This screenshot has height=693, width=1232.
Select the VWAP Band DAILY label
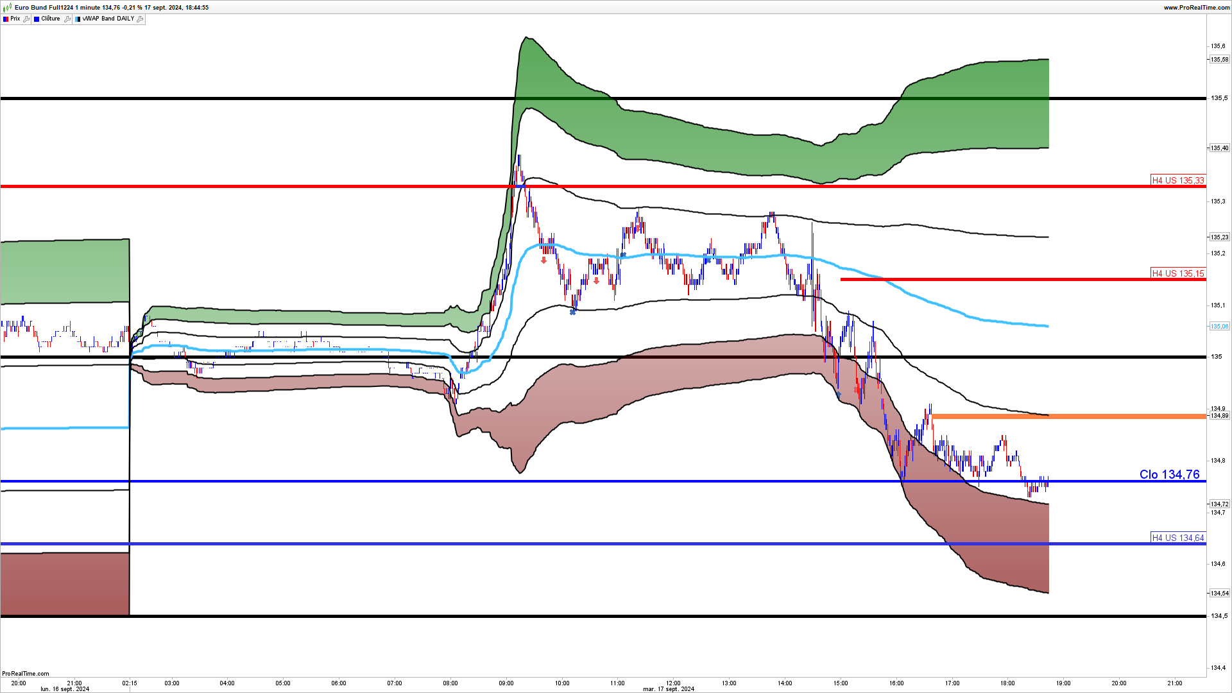[108, 19]
